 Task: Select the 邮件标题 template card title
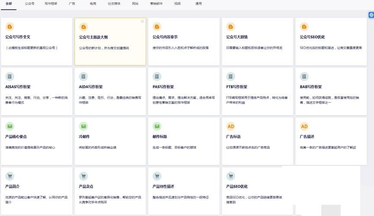161,136
